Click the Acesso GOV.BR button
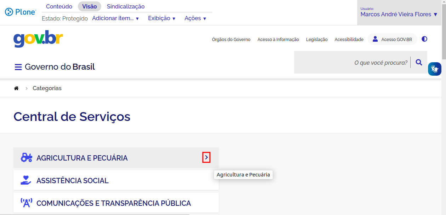446x215 pixels. pyautogui.click(x=393, y=39)
